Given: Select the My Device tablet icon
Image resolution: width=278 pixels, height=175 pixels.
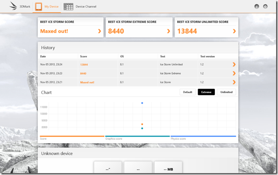Looking at the screenshot, I should coord(38,7).
